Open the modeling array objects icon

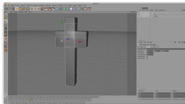pos(68,9)
